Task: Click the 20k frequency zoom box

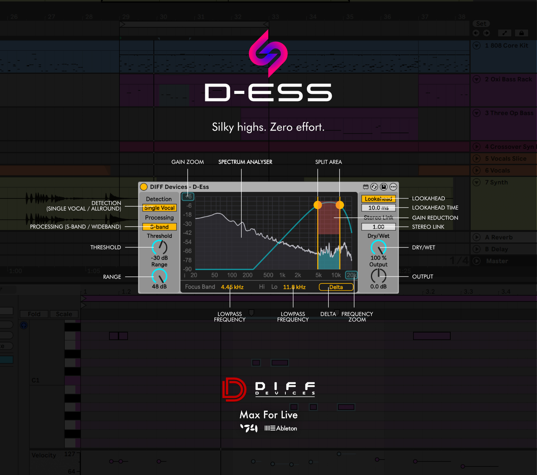Action: point(351,275)
